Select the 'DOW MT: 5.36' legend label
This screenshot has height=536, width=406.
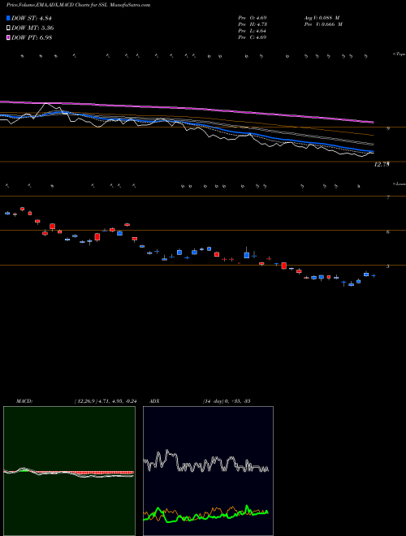(x=32, y=28)
